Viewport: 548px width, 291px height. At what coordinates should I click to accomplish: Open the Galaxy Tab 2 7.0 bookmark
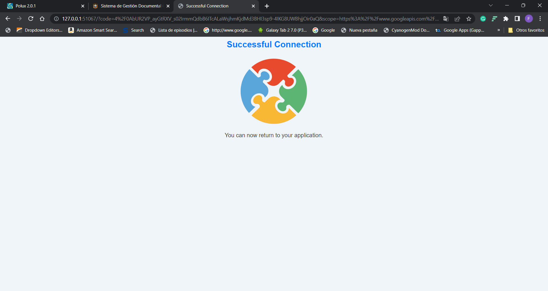[282, 30]
